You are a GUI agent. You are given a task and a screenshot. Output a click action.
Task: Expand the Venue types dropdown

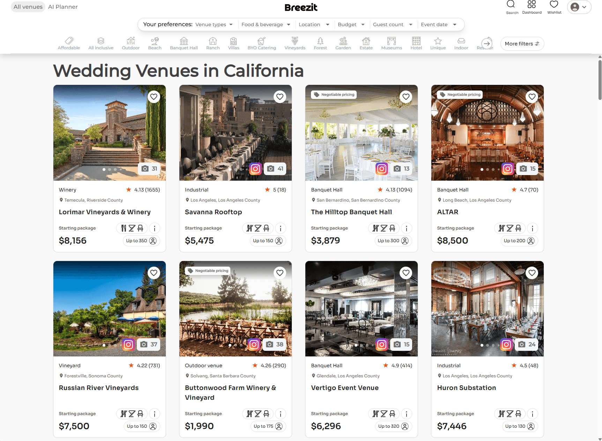coord(214,24)
